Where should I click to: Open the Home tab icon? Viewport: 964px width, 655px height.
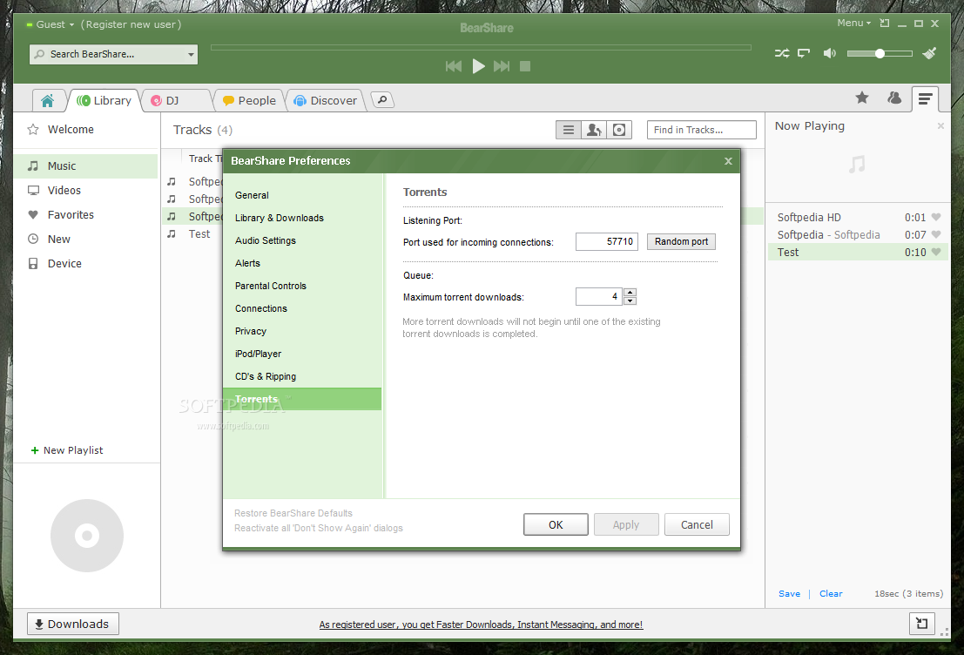tap(47, 100)
